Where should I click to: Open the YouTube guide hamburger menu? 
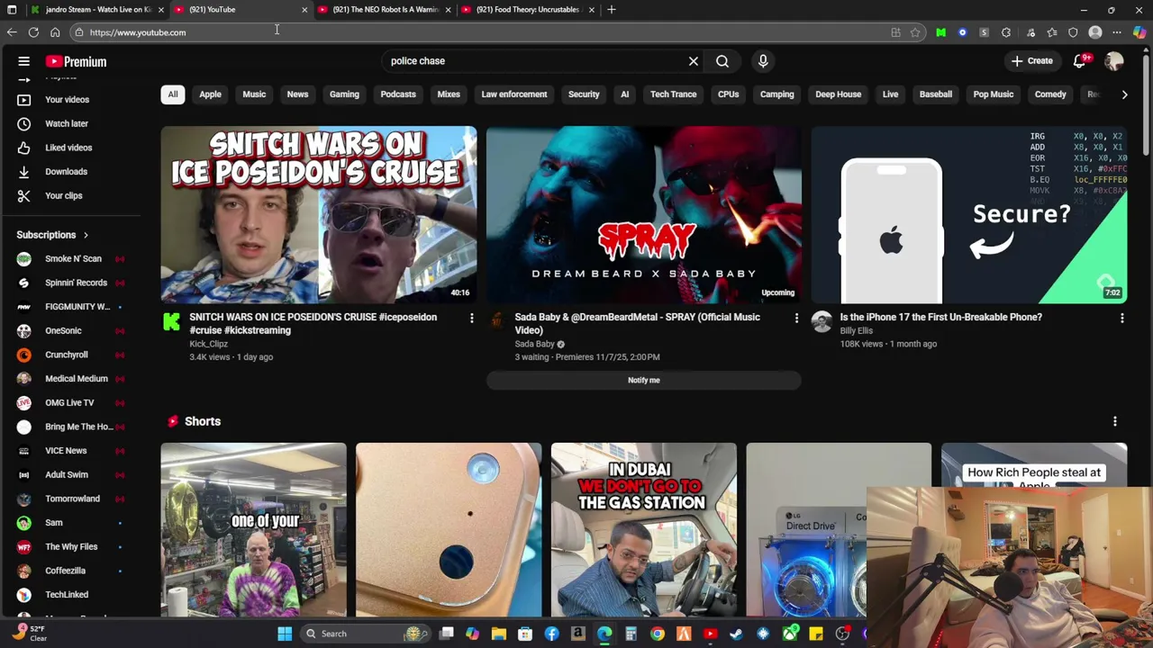24,61
